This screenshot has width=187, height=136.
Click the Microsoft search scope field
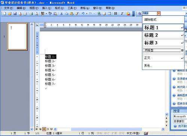[x=180, y=117]
